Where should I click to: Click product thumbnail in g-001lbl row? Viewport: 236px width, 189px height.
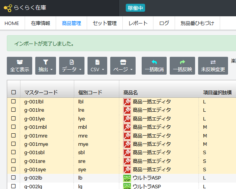[x=127, y=102]
